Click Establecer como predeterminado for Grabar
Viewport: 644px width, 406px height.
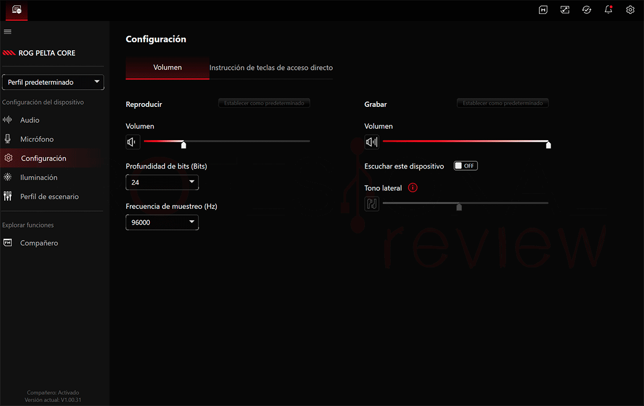click(x=503, y=103)
